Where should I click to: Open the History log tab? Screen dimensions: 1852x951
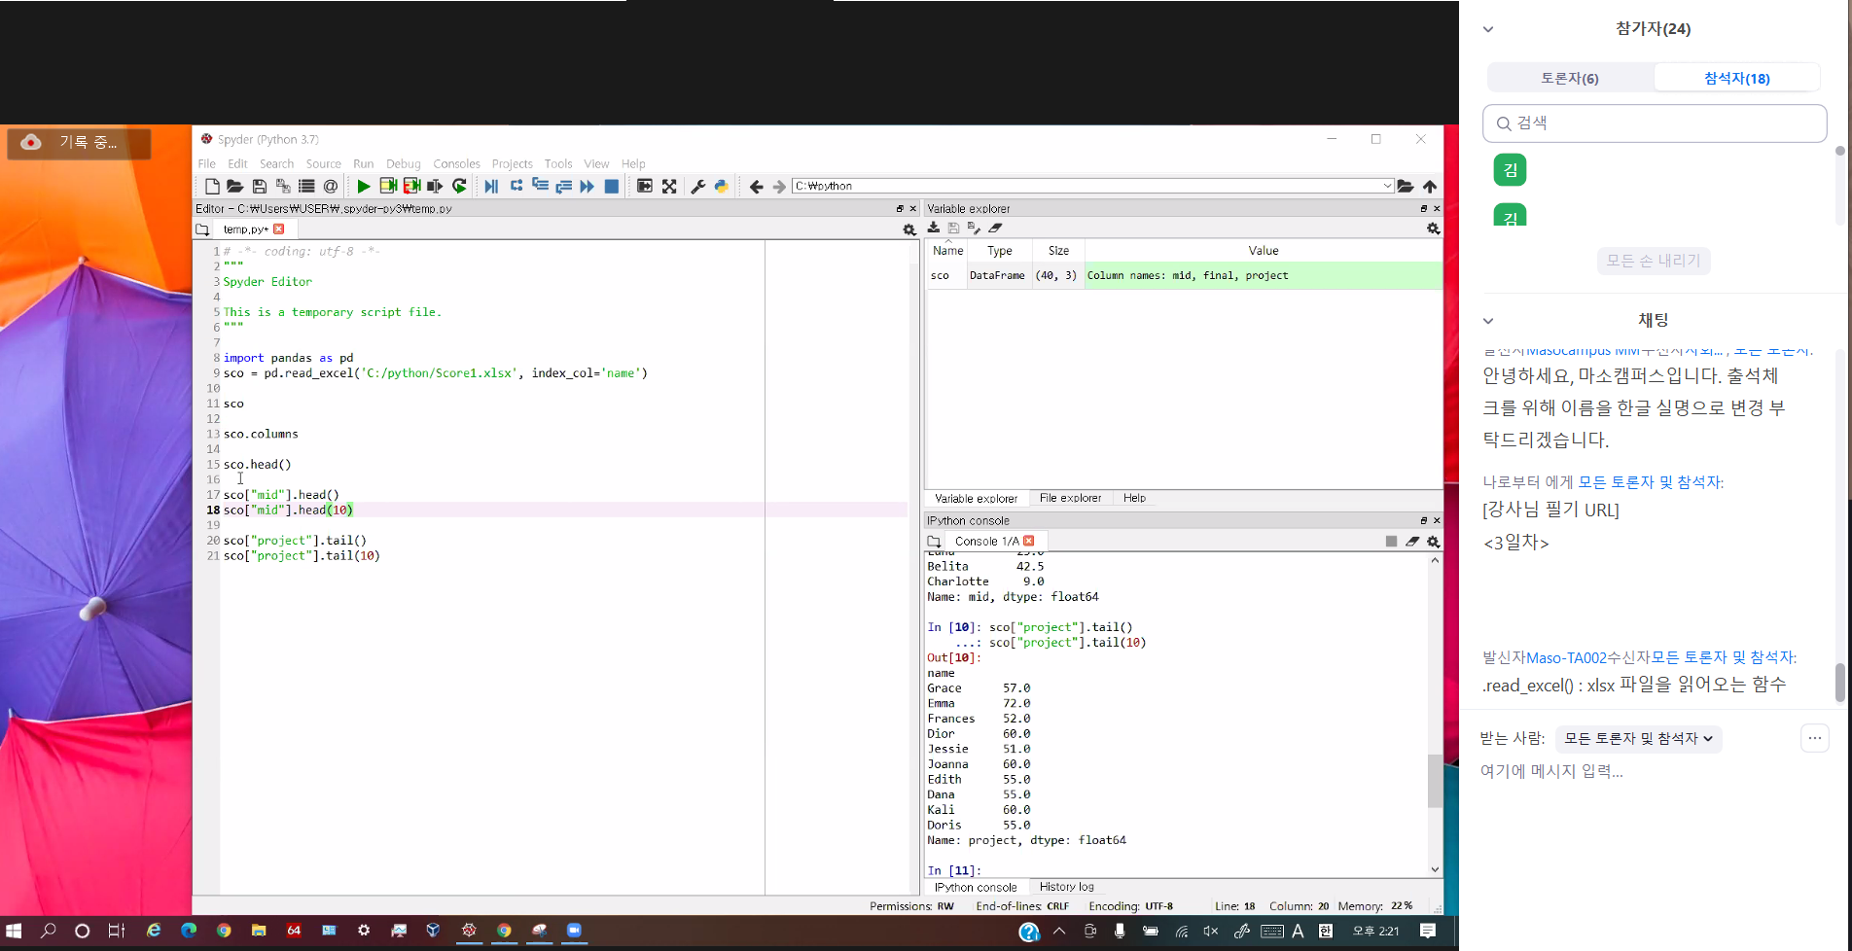1066,887
